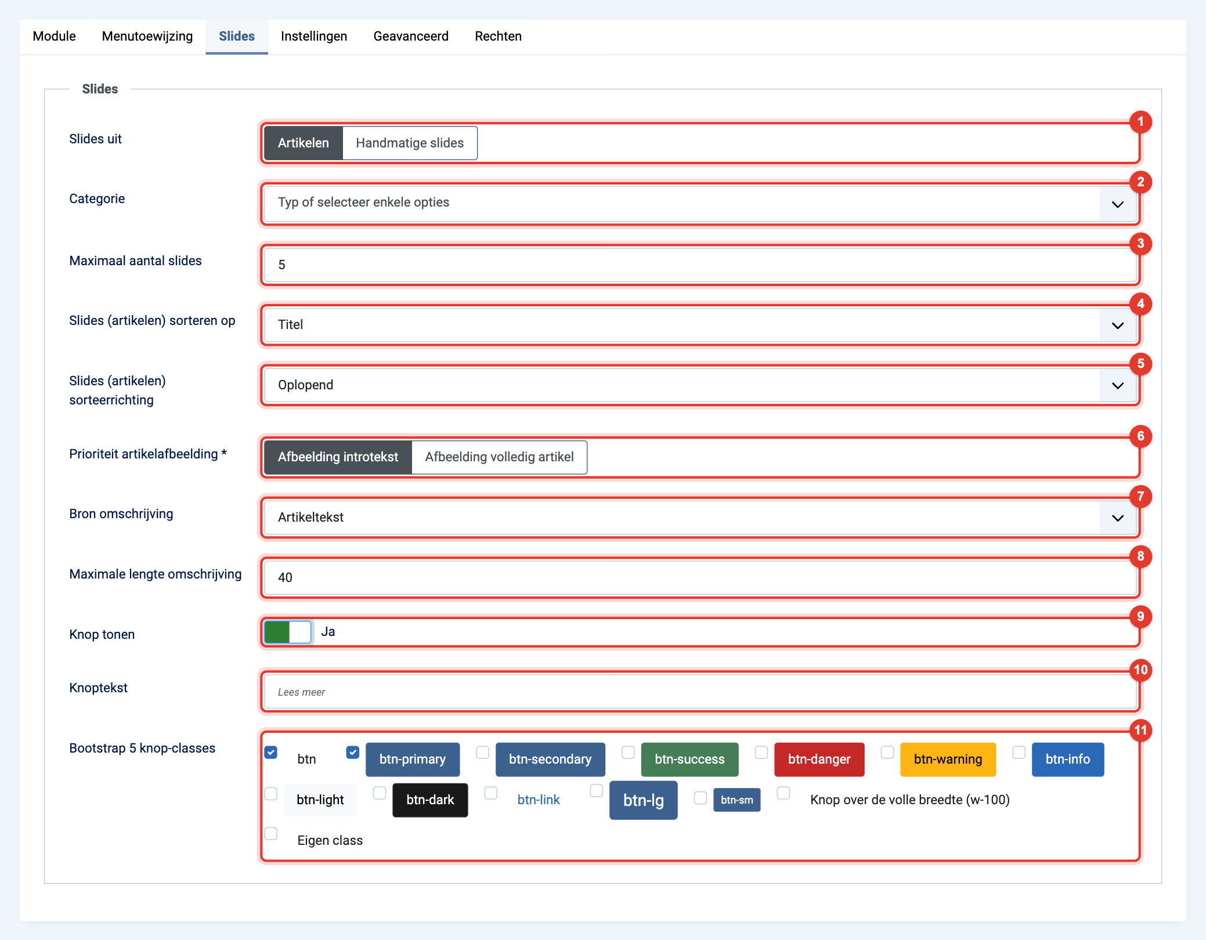Check the btn-info checkbox
Screen dimensions: 1206x940
1019,753
